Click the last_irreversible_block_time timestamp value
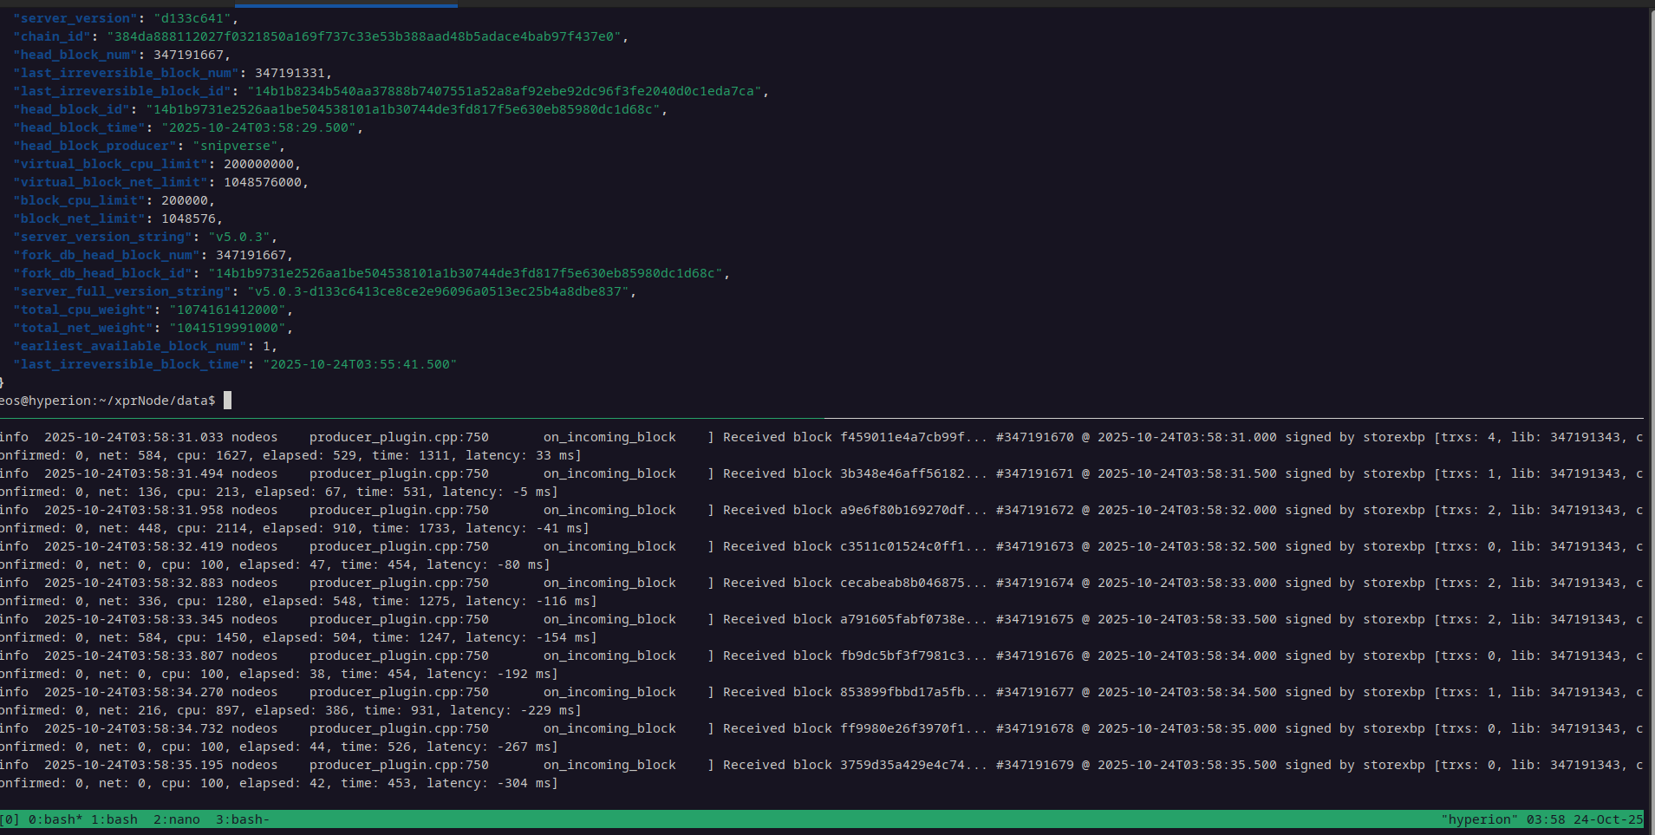The width and height of the screenshot is (1655, 835). [x=360, y=364]
